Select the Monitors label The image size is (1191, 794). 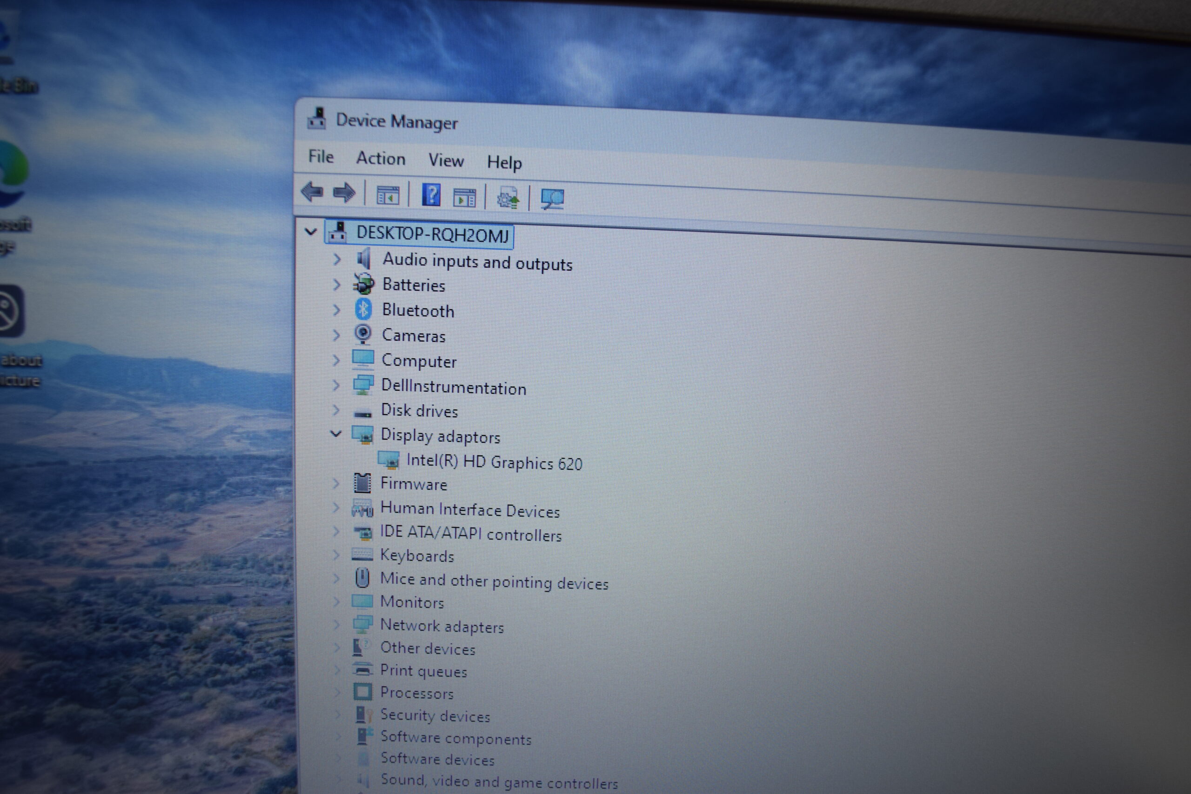tap(412, 602)
